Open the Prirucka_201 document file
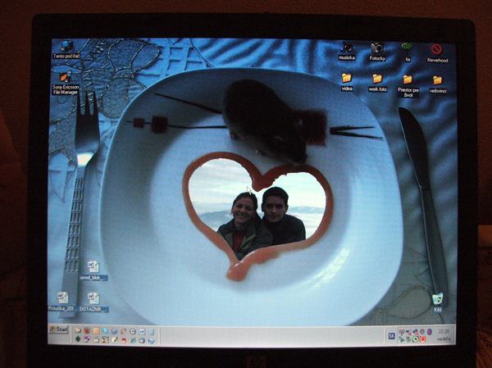The image size is (492, 368). [62, 298]
